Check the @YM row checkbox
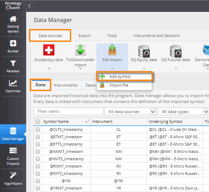Image resolution: width=209 pixels, height=192 pixels. (x=38, y=181)
